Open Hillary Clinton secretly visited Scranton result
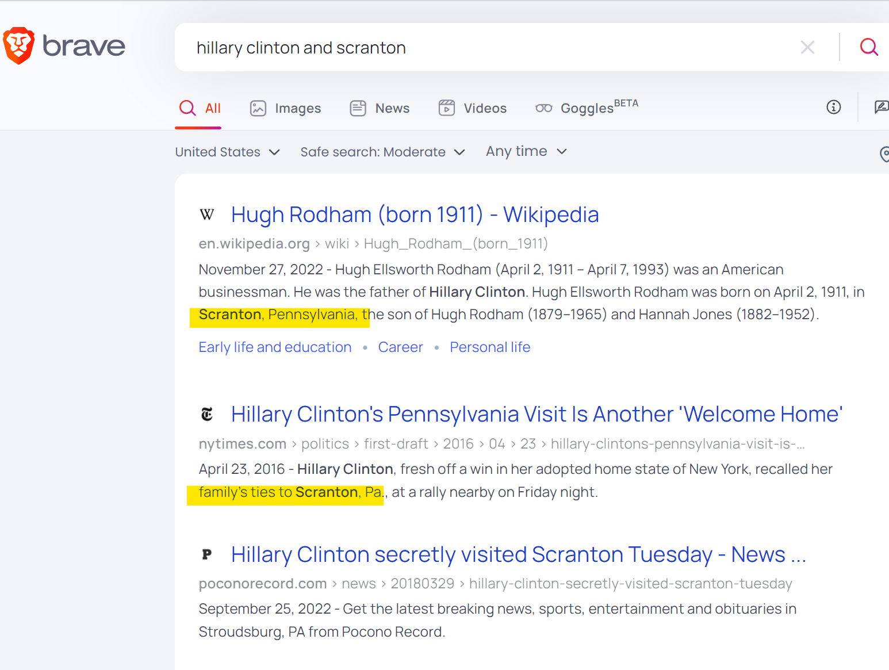The height and width of the screenshot is (670, 889). pos(519,554)
